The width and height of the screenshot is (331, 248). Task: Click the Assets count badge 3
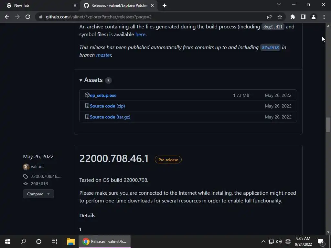click(x=108, y=80)
